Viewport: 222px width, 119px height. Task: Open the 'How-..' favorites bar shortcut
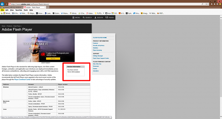[x=40, y=13]
